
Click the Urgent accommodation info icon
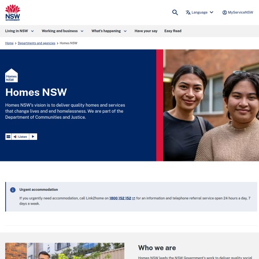coord(13,190)
